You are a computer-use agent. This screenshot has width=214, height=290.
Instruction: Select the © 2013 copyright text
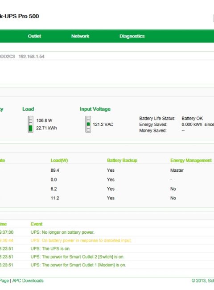(x=203, y=281)
